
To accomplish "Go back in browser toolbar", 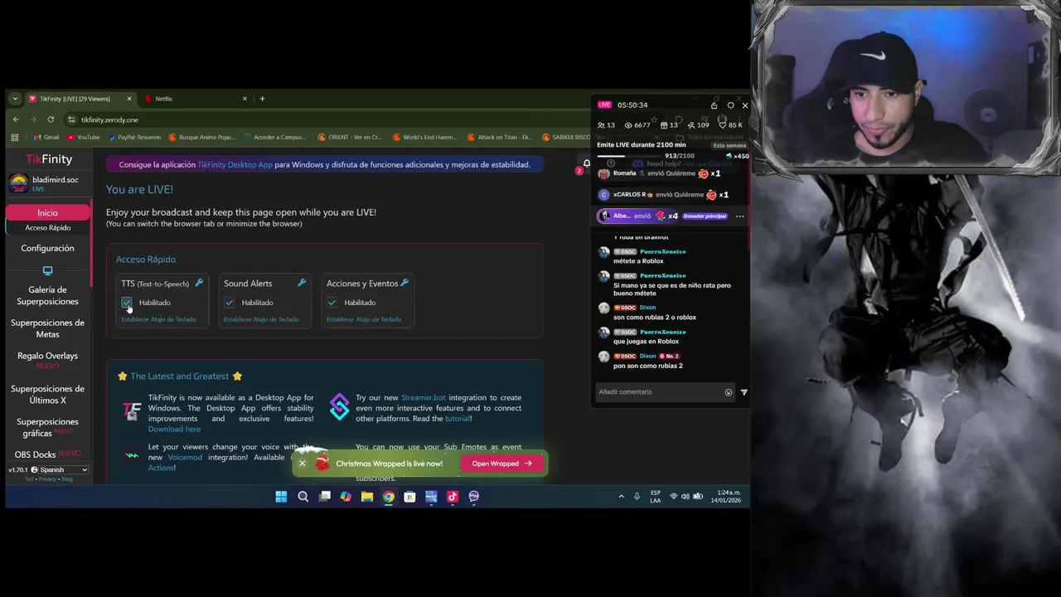I will (x=16, y=119).
